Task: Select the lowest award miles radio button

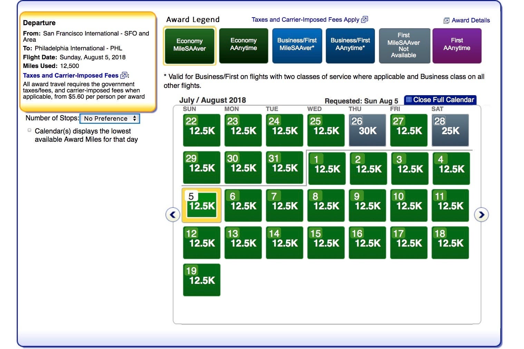Action: [x=30, y=130]
